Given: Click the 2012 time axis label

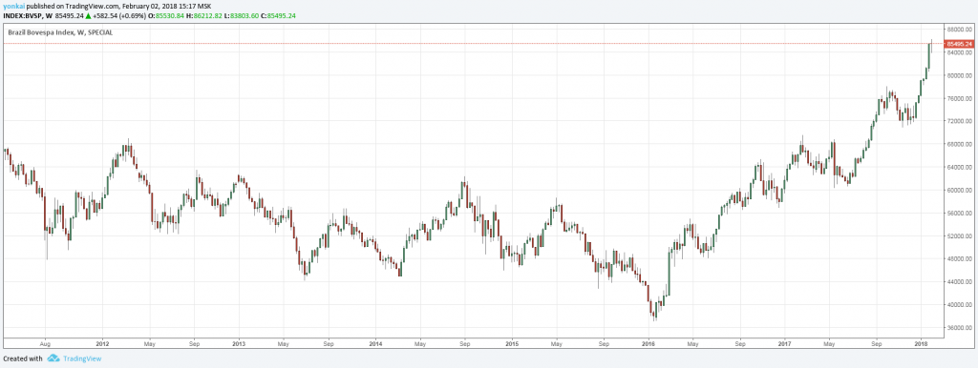Looking at the screenshot, I should click(x=103, y=343).
